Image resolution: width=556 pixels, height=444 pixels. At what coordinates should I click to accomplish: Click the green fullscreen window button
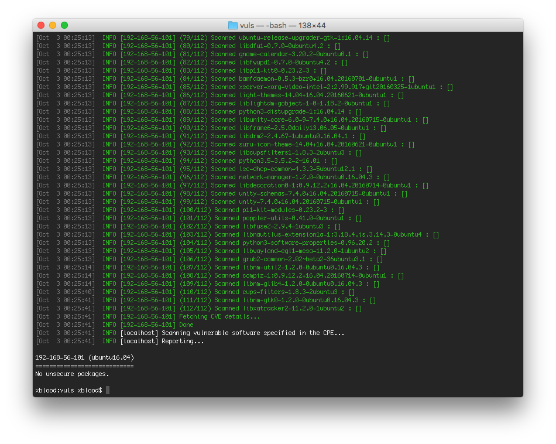tap(64, 25)
